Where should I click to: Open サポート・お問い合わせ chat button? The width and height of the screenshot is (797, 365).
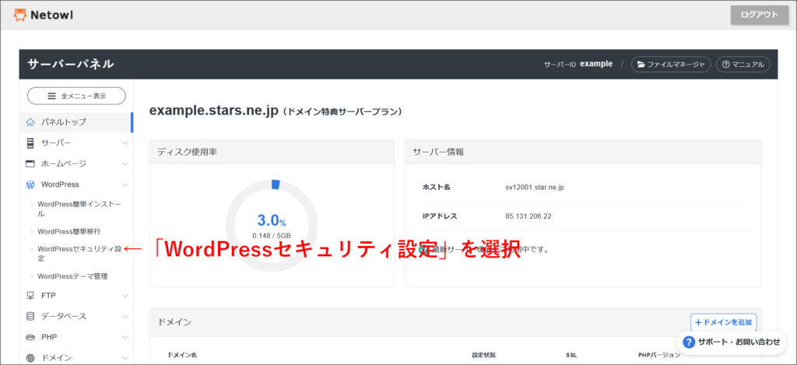click(732, 342)
